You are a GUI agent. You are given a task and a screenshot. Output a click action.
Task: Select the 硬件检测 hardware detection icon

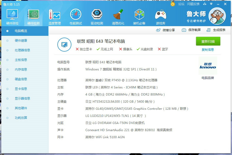(x=33, y=17)
